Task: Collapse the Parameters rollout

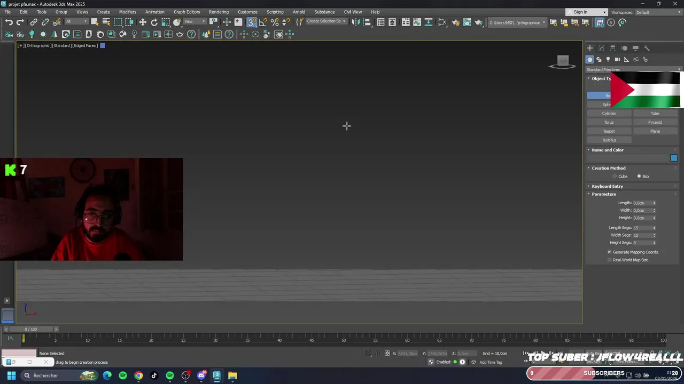Action: 604,194
